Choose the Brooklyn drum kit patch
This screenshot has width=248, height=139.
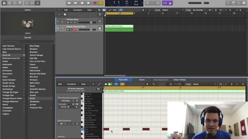pyautogui.click(x=34, y=52)
